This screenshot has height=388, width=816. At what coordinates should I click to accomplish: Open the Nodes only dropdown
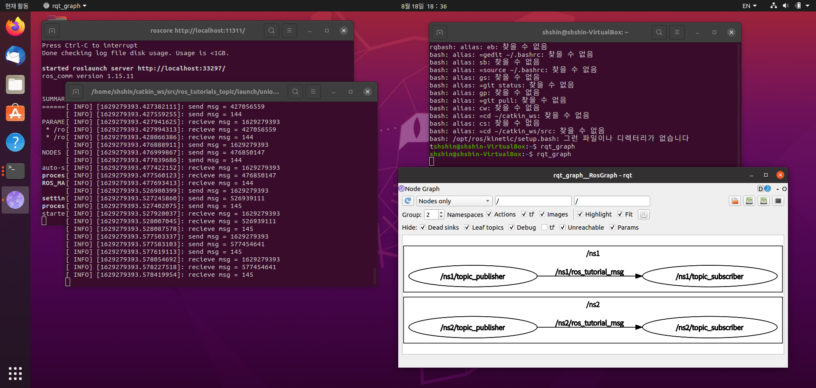coord(454,201)
